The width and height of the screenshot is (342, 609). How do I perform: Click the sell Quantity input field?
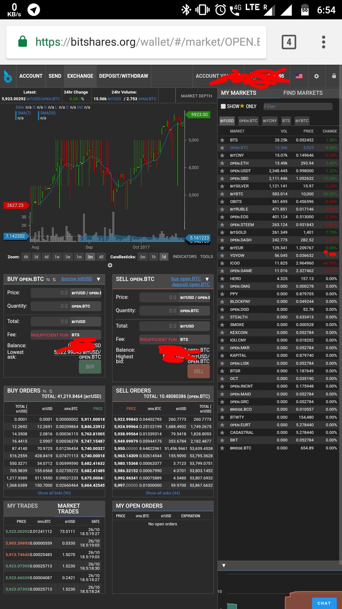click(159, 311)
